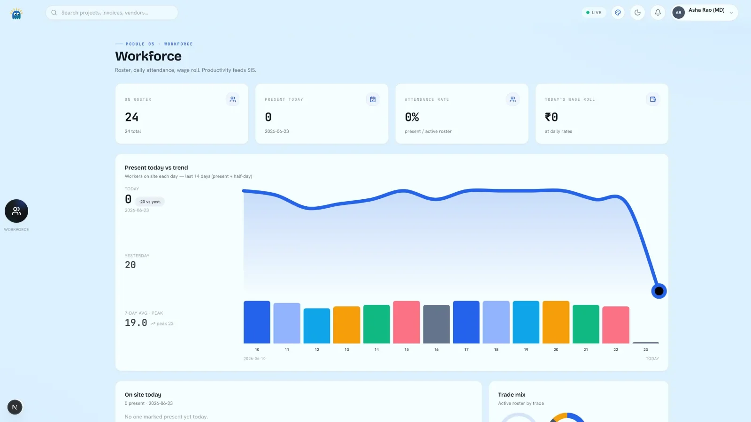The height and width of the screenshot is (422, 751).
Task: Click the "peak 23" label
Action: pyautogui.click(x=162, y=324)
